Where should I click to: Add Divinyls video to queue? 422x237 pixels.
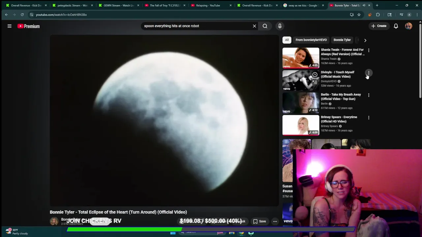(315, 83)
